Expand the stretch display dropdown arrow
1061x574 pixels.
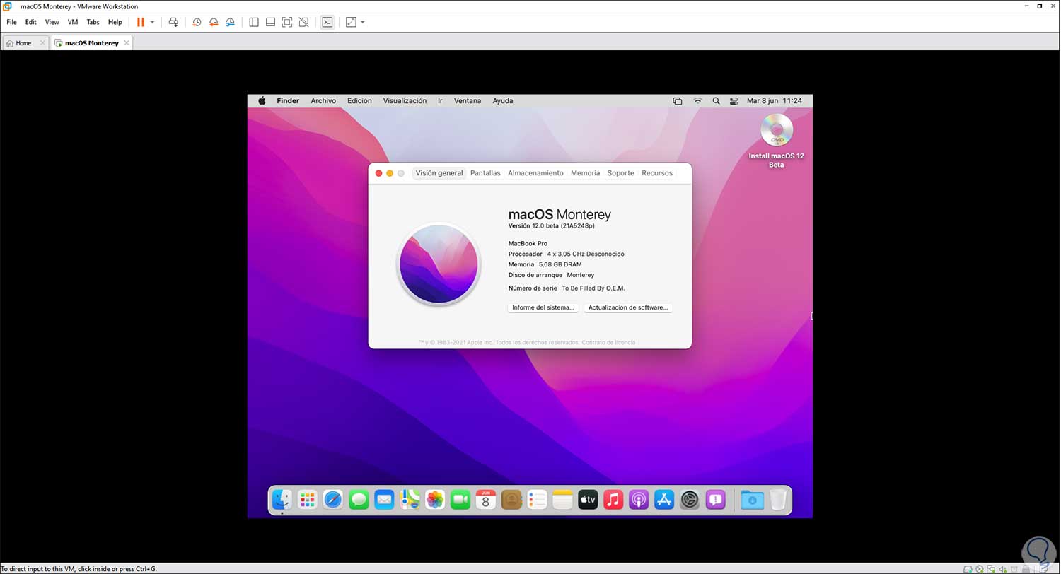coord(363,22)
